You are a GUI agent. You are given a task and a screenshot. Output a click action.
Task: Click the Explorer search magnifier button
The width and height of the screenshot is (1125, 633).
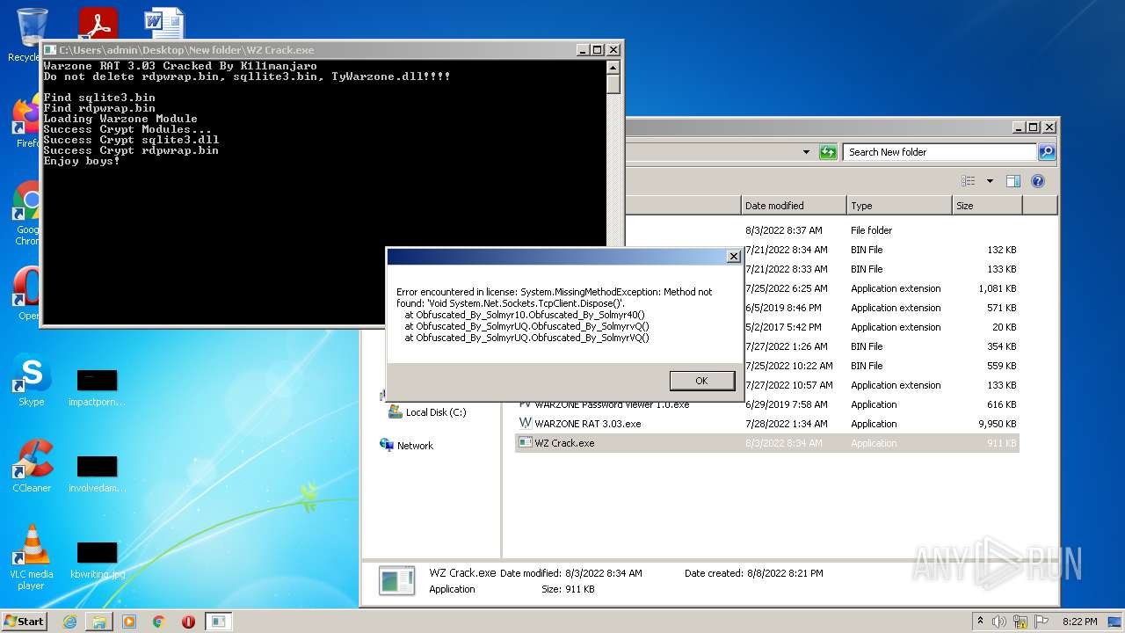[1046, 152]
